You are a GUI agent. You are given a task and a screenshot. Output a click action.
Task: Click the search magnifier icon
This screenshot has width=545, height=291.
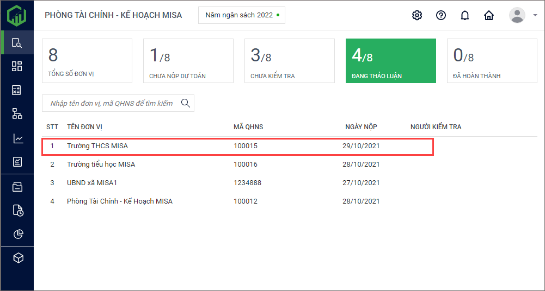186,103
